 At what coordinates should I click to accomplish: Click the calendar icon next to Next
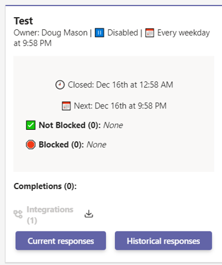(66, 106)
